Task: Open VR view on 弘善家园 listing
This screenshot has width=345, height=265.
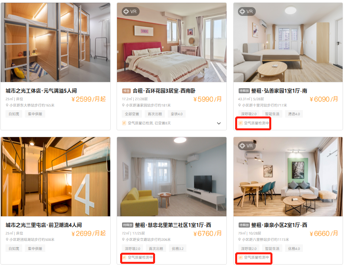Action: pos(247,11)
